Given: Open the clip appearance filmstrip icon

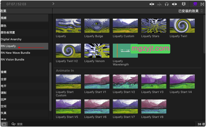Looking at the screenshot, I should click(184, 4).
